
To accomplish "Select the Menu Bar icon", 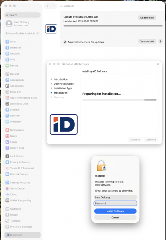I will point(7,92).
